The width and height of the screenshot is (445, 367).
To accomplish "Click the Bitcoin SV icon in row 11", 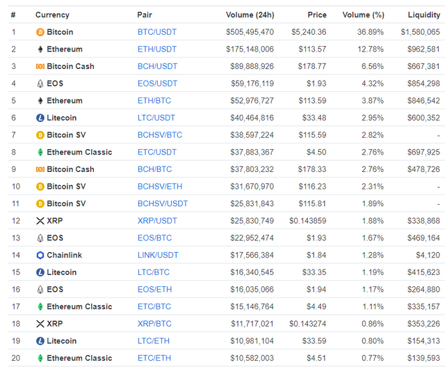I will pos(40,203).
